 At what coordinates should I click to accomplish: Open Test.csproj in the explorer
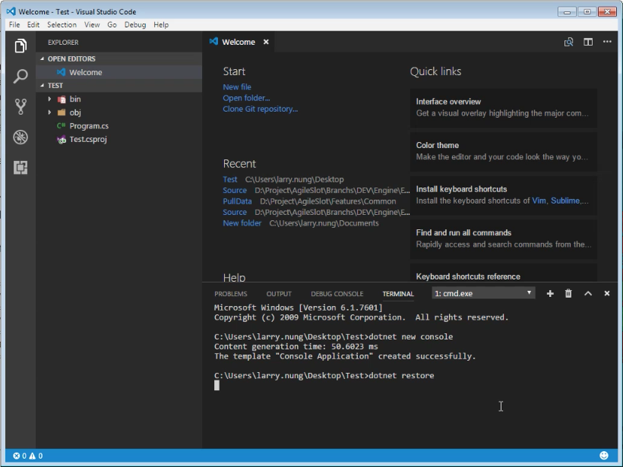tap(119, 140)
